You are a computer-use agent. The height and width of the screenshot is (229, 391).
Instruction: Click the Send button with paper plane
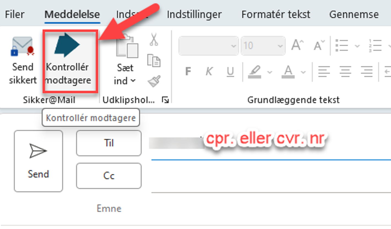click(x=38, y=161)
